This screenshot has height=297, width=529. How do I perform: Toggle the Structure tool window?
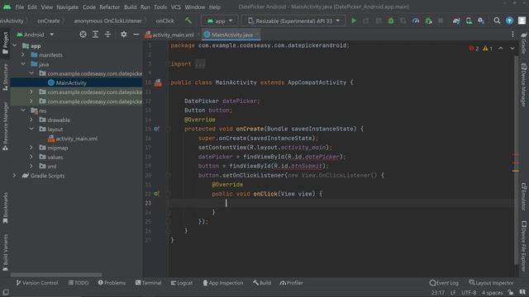point(6,77)
